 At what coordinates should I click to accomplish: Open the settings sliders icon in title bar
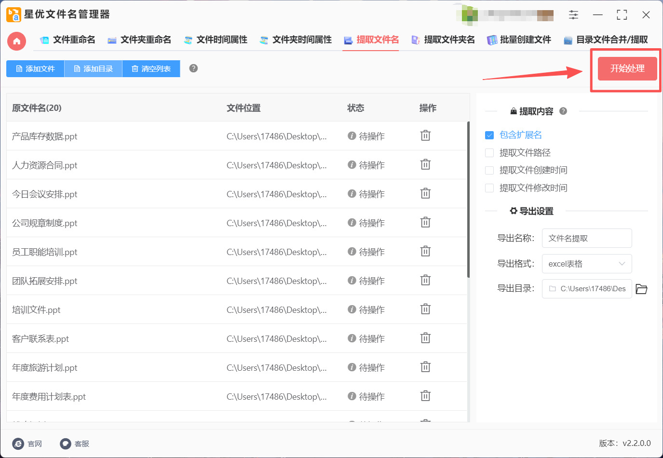pos(573,15)
